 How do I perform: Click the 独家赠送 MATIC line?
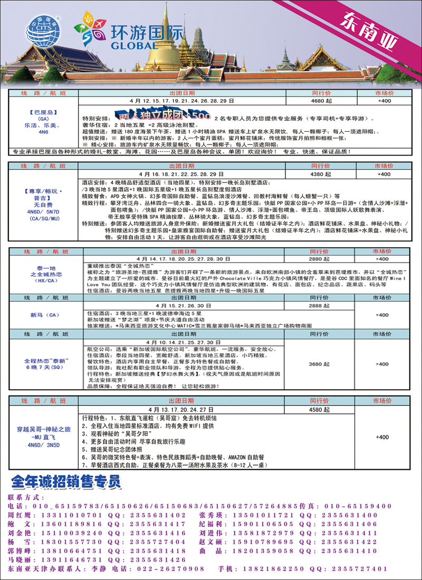(x=200, y=326)
